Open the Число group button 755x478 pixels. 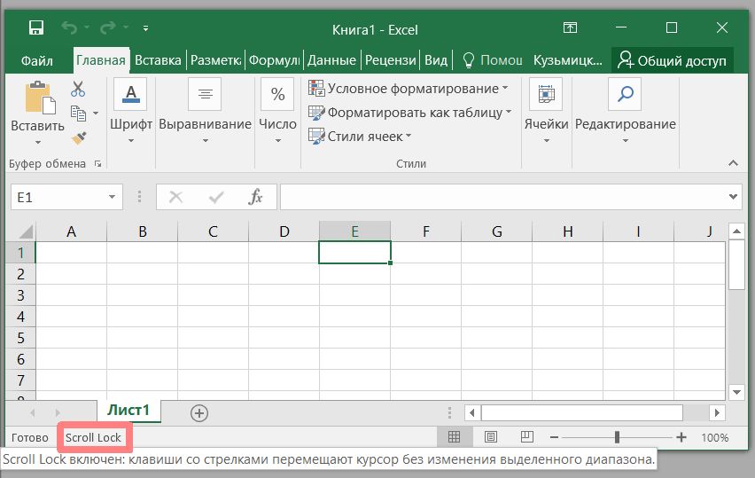point(278,110)
